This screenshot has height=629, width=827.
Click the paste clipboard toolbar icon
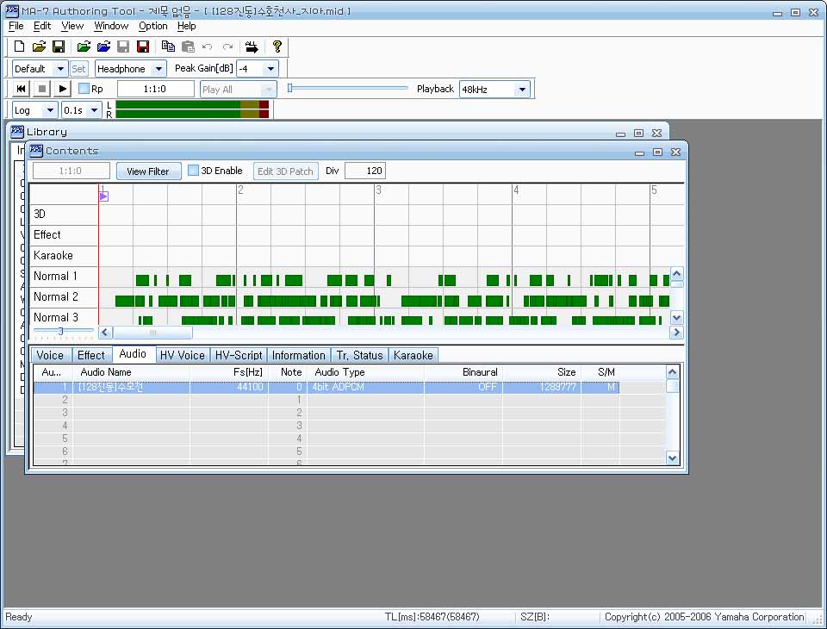tap(188, 47)
